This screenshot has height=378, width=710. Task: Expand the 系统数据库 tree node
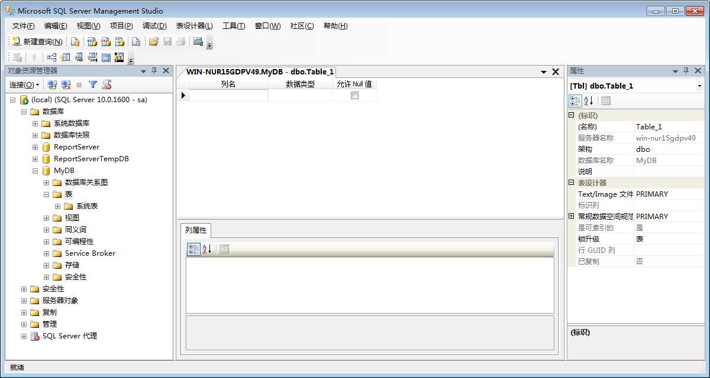pyautogui.click(x=35, y=123)
